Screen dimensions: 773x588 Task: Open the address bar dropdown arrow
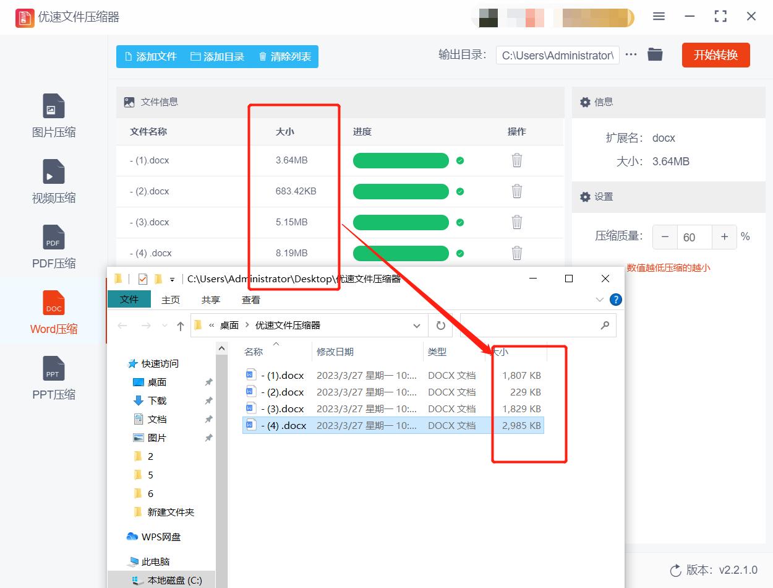(x=416, y=325)
